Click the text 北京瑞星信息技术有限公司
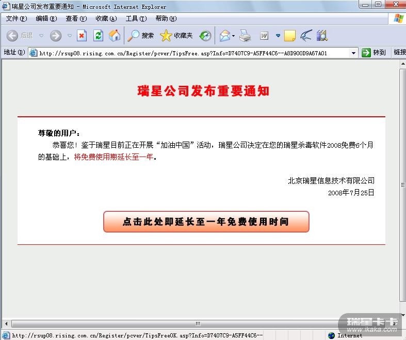The width and height of the screenshot is (406, 340). tap(331, 181)
